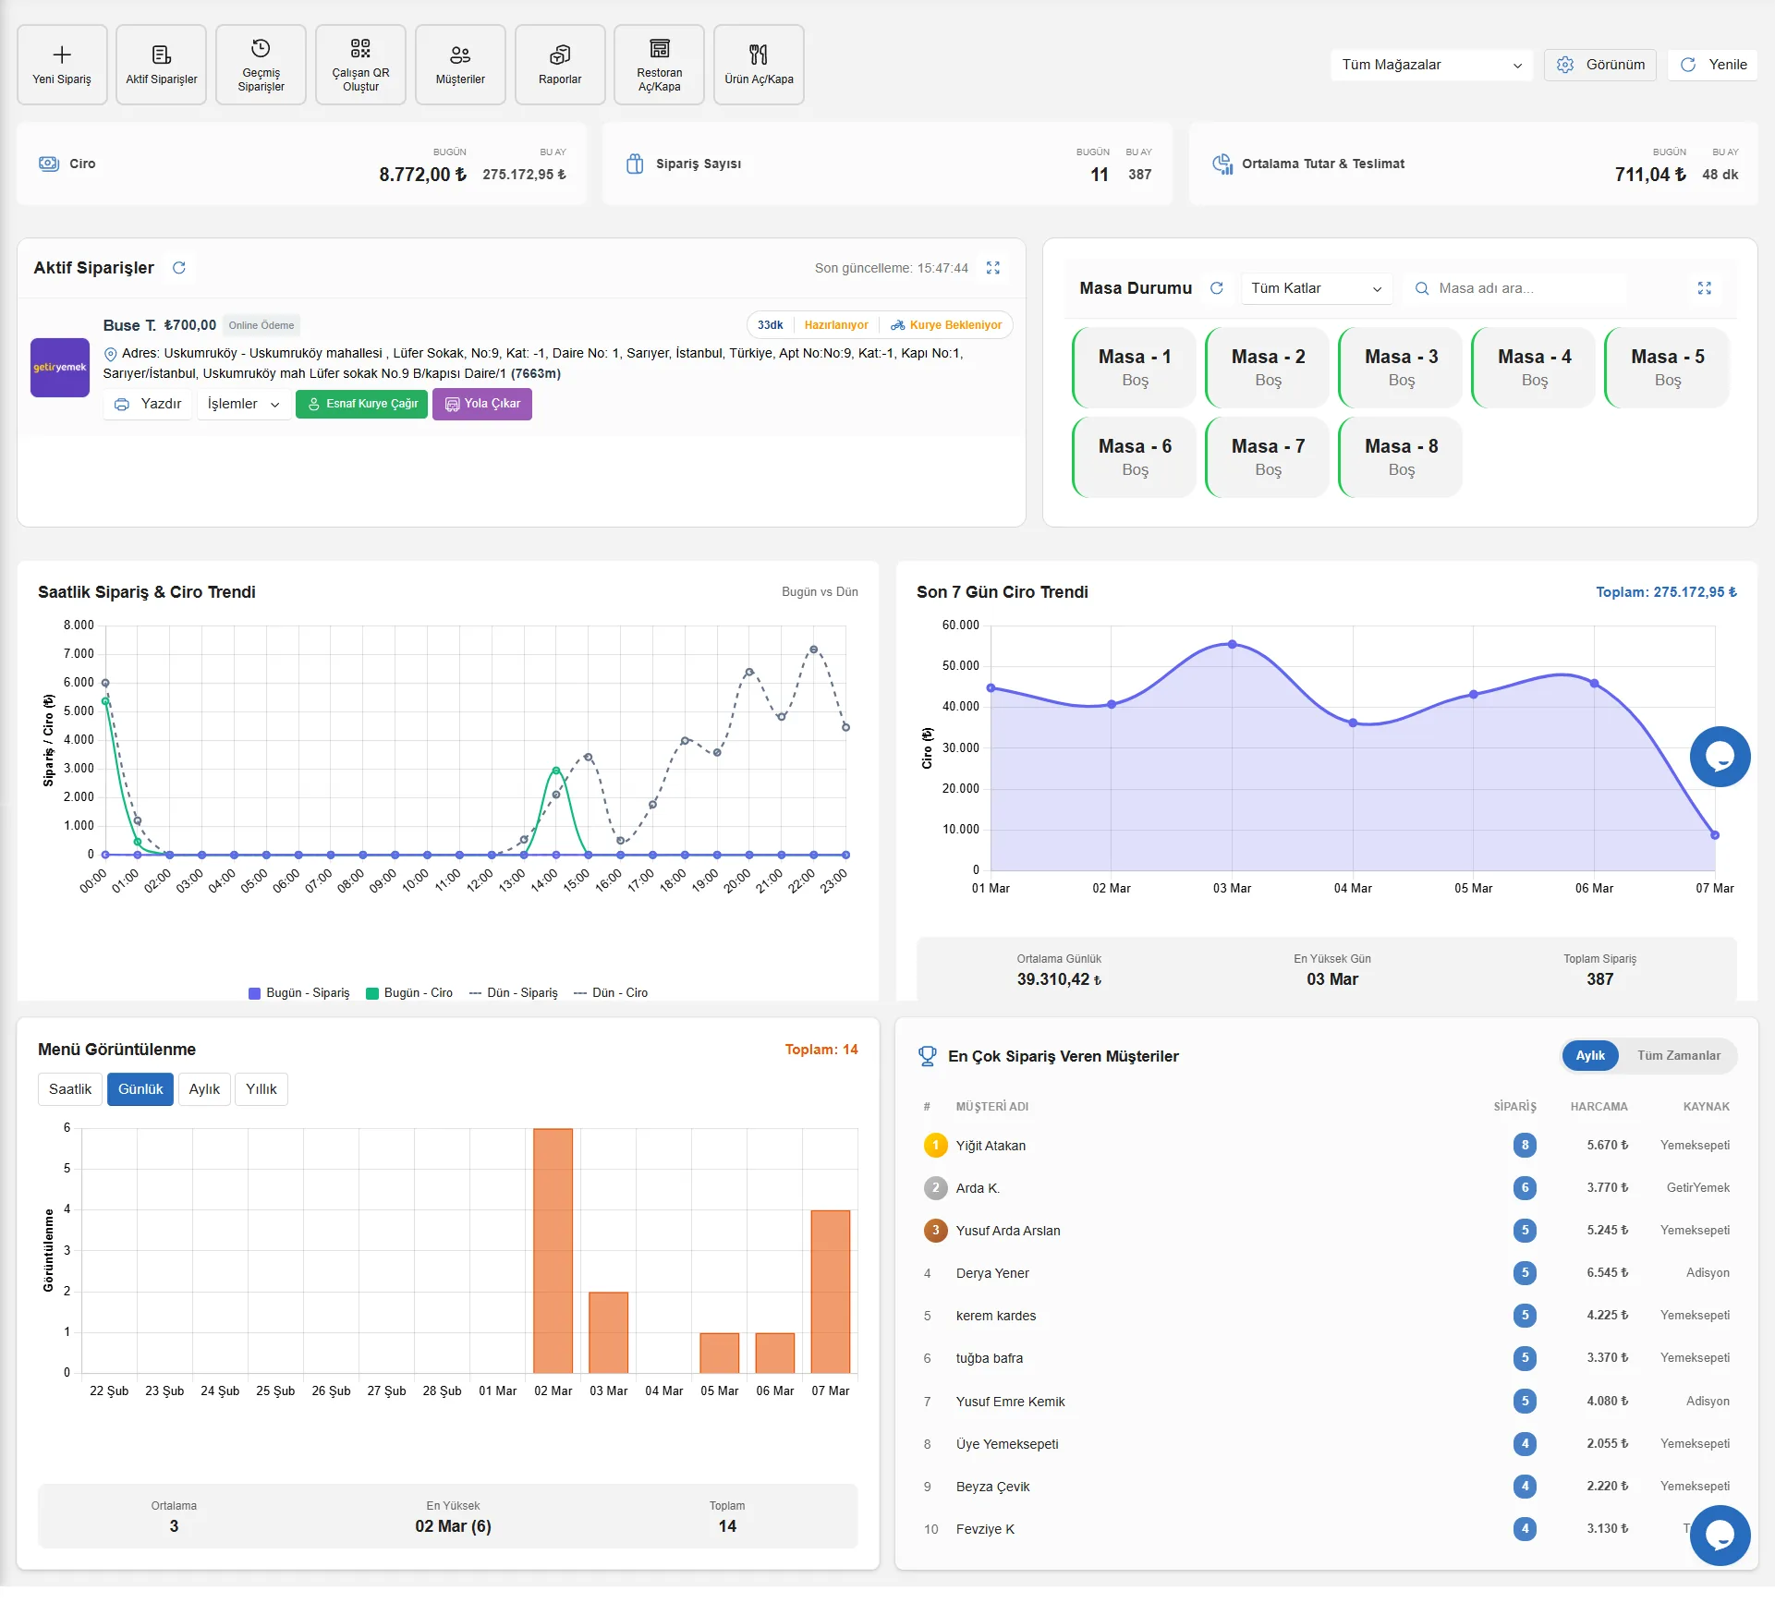Select the Yıllık menu view tab
This screenshot has height=1603, width=1775.
(x=261, y=1089)
